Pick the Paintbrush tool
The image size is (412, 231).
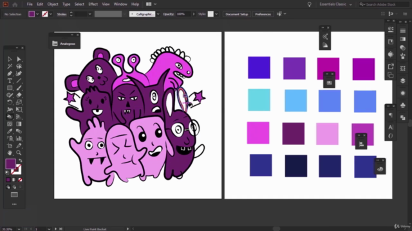coord(19,88)
